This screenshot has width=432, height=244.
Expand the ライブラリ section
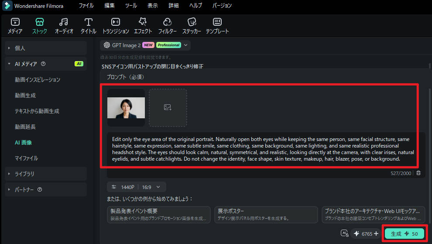(x=46, y=174)
